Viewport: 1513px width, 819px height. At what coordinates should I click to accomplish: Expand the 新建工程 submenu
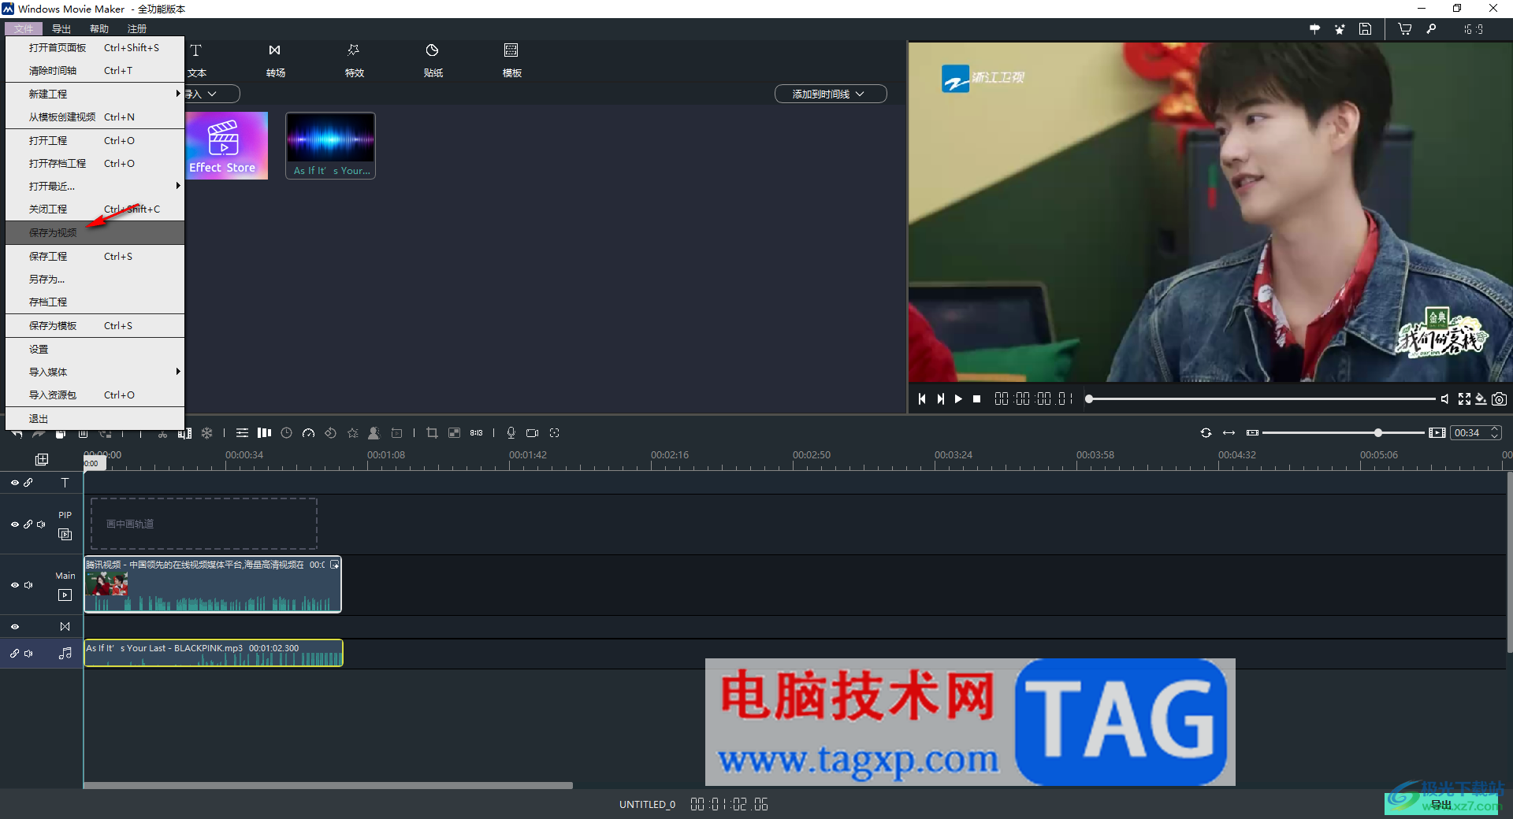pyautogui.click(x=95, y=94)
